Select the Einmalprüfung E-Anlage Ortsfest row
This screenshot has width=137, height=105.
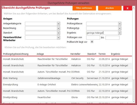tap(67, 85)
